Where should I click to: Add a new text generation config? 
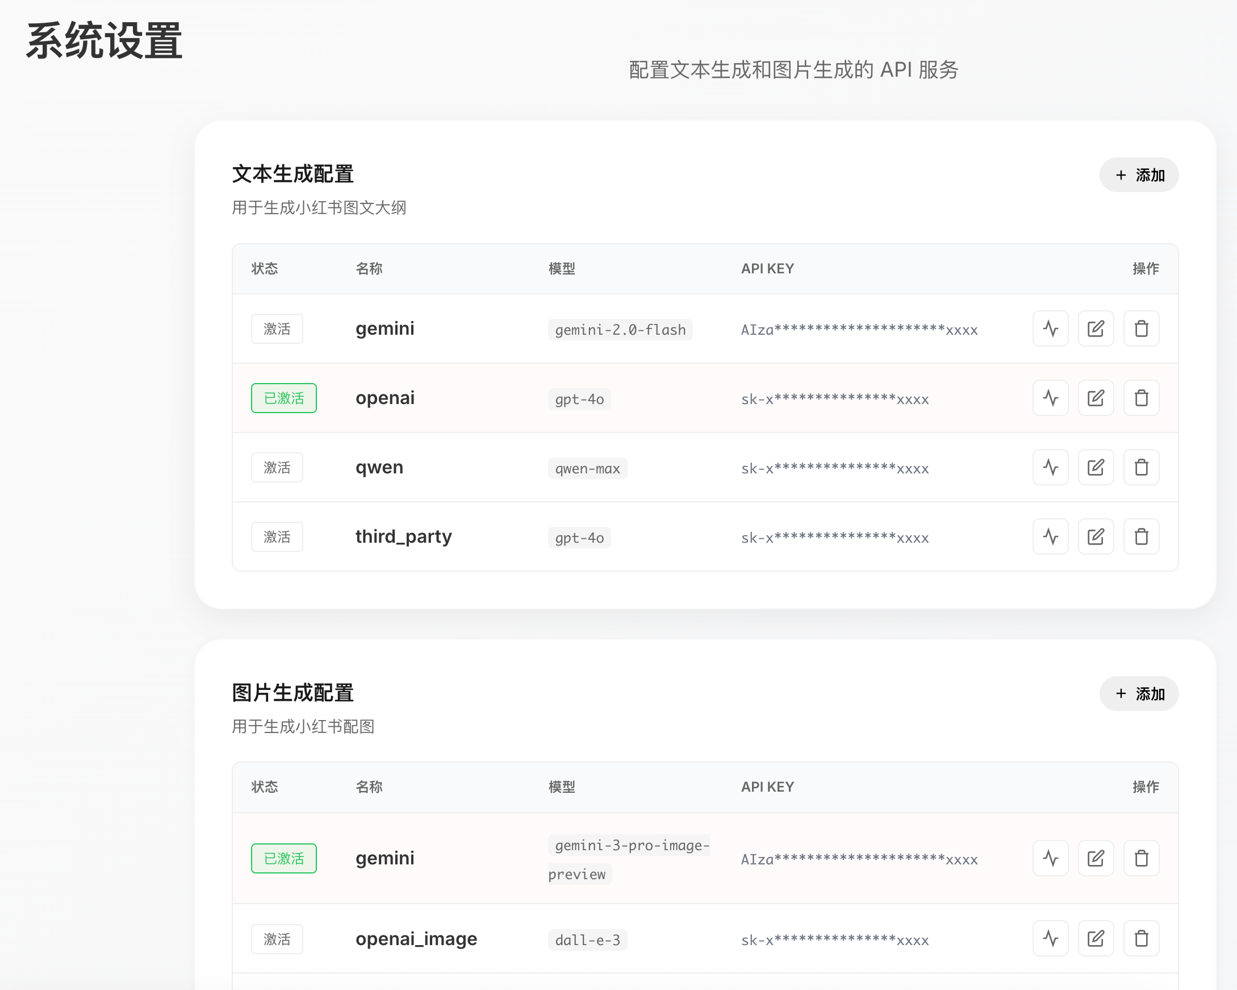tap(1138, 175)
